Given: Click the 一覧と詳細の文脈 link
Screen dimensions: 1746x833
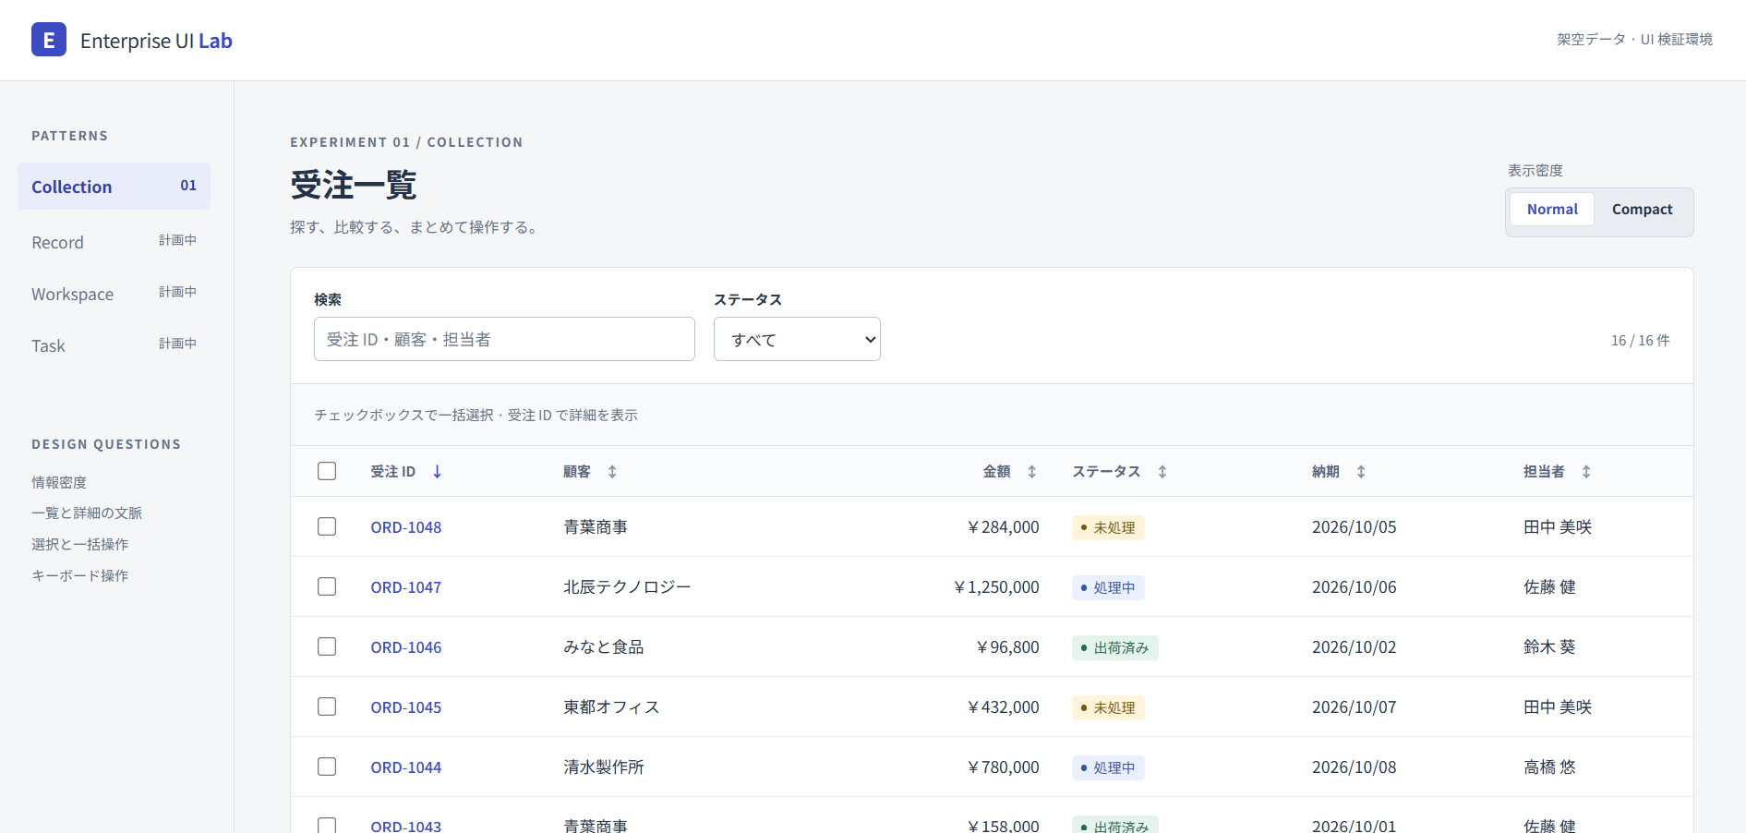Looking at the screenshot, I should (87, 513).
